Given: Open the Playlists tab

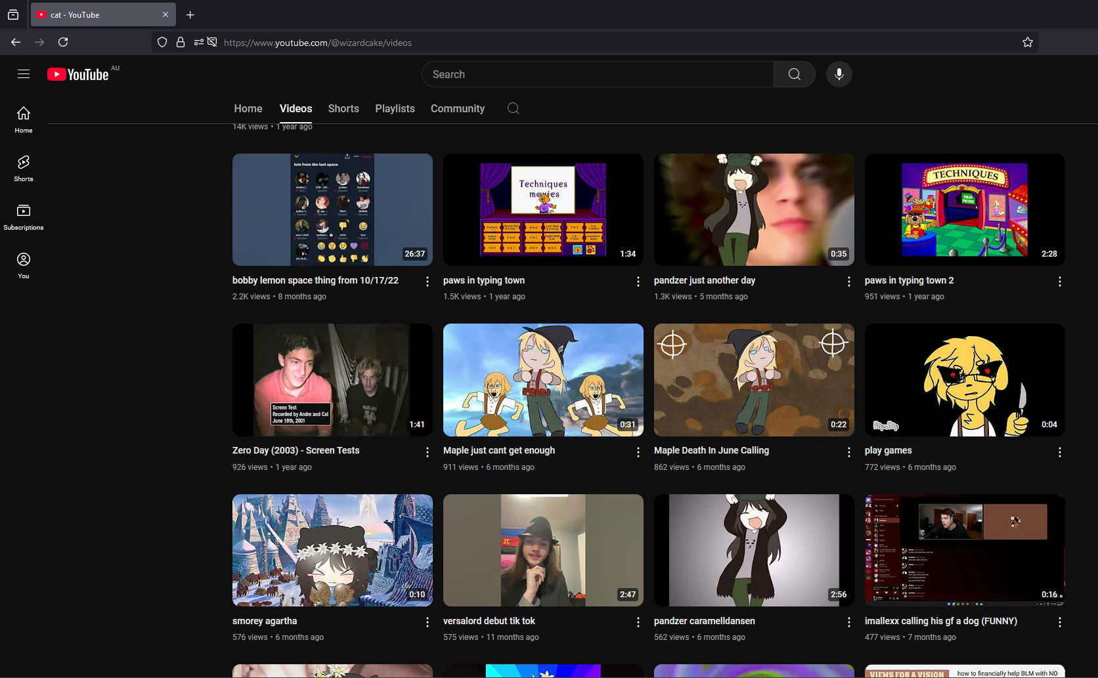Looking at the screenshot, I should point(395,108).
